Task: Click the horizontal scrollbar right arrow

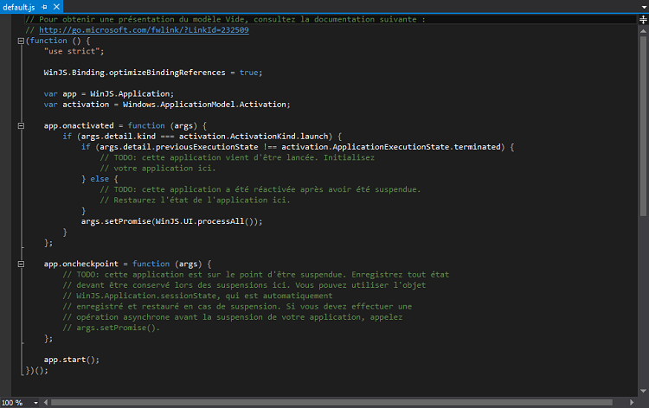Action: tap(633, 403)
